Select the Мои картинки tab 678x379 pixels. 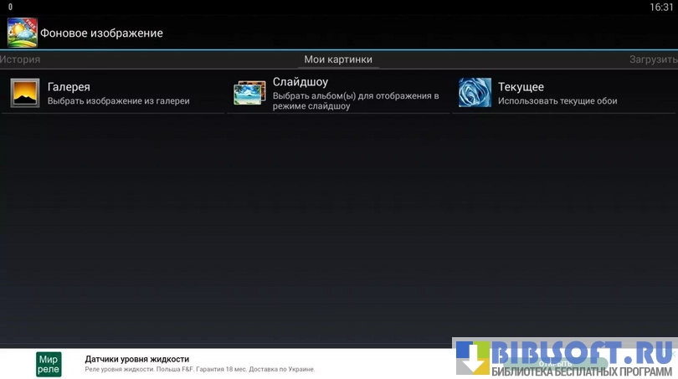pyautogui.click(x=338, y=59)
